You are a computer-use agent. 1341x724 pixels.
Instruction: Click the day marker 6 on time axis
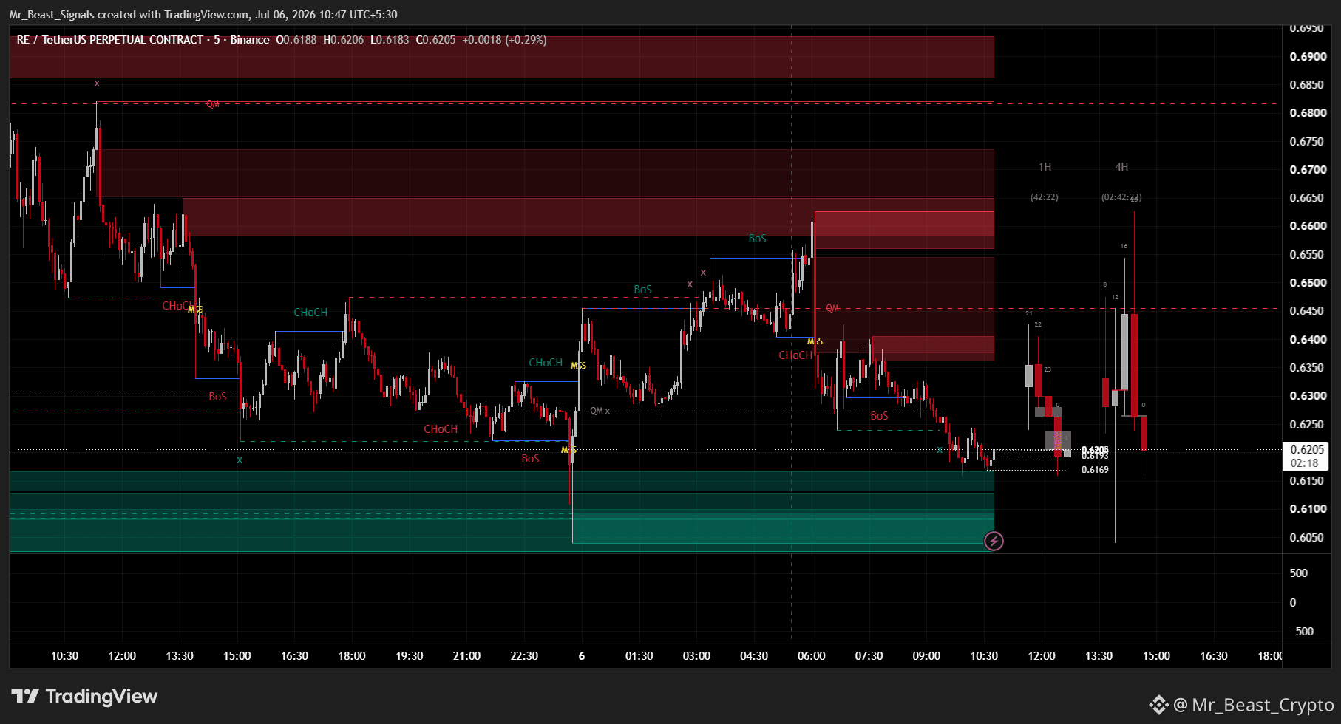click(582, 656)
